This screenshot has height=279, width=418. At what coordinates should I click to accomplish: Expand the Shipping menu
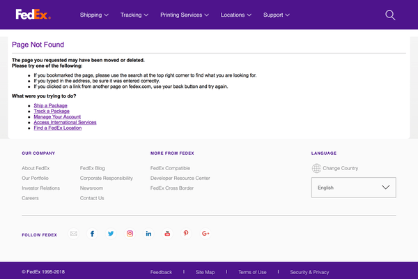pyautogui.click(x=94, y=15)
